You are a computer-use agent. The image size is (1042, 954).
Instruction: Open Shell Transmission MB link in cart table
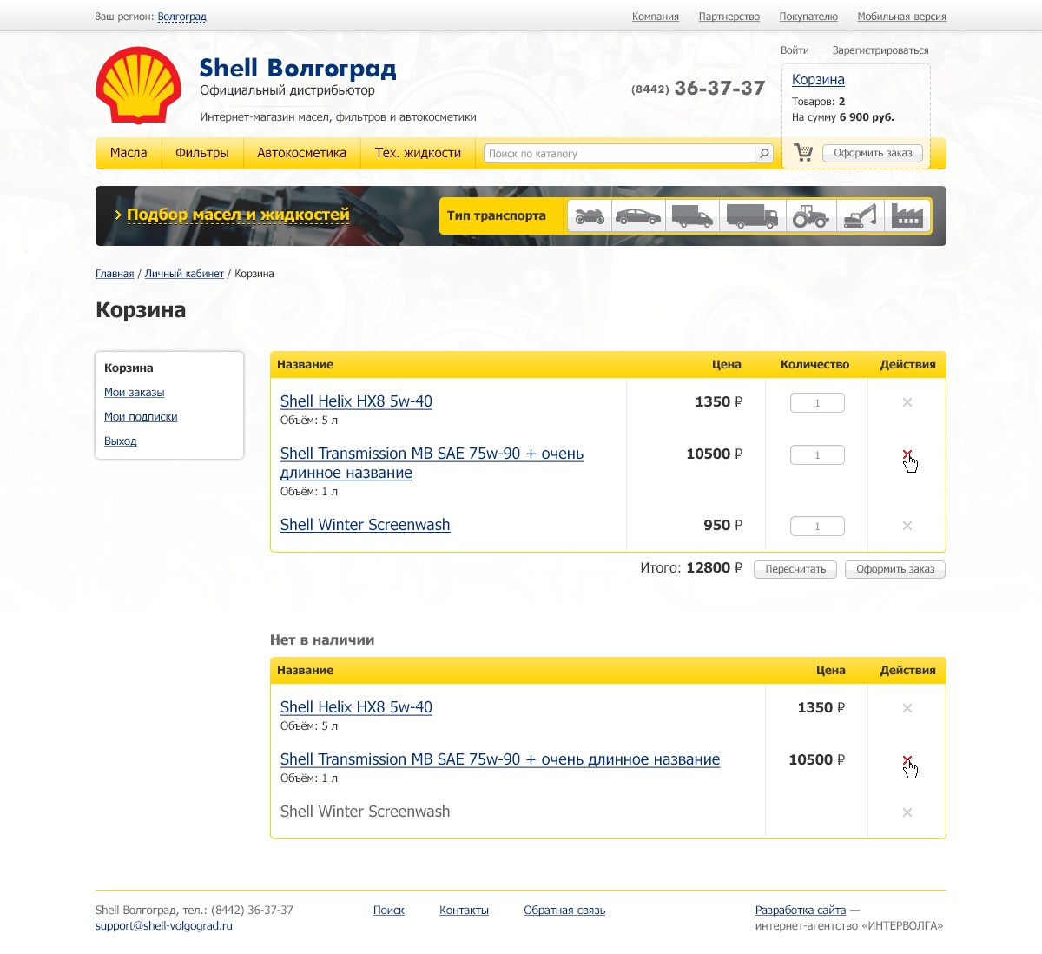(432, 463)
